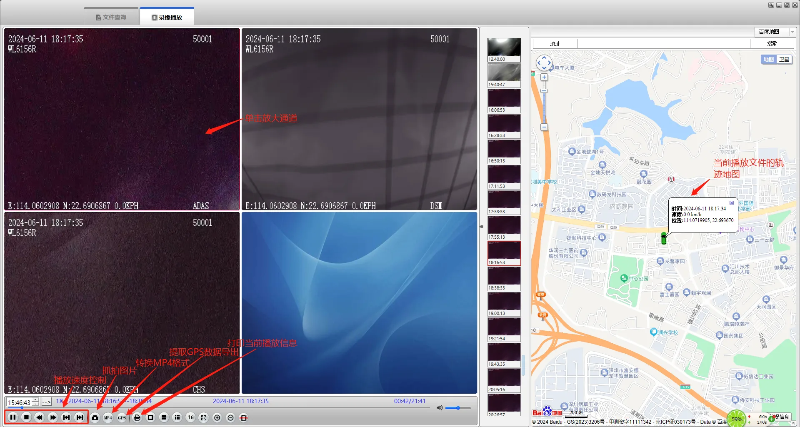Open the 16:06:53 recording thumbnail
800x427 pixels.
click(504, 101)
